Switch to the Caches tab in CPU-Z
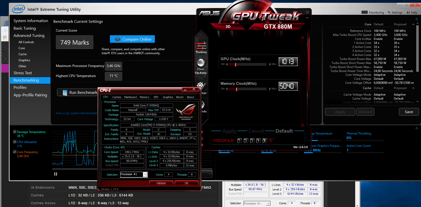Screen dimensions: 421x207 pyautogui.click(x=117, y=97)
